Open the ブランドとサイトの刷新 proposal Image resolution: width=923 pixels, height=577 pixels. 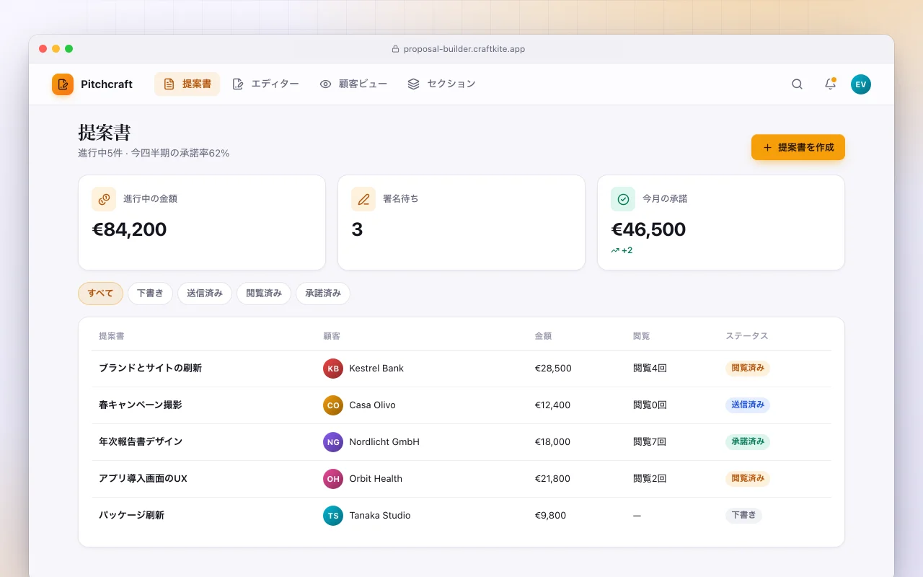(x=150, y=369)
